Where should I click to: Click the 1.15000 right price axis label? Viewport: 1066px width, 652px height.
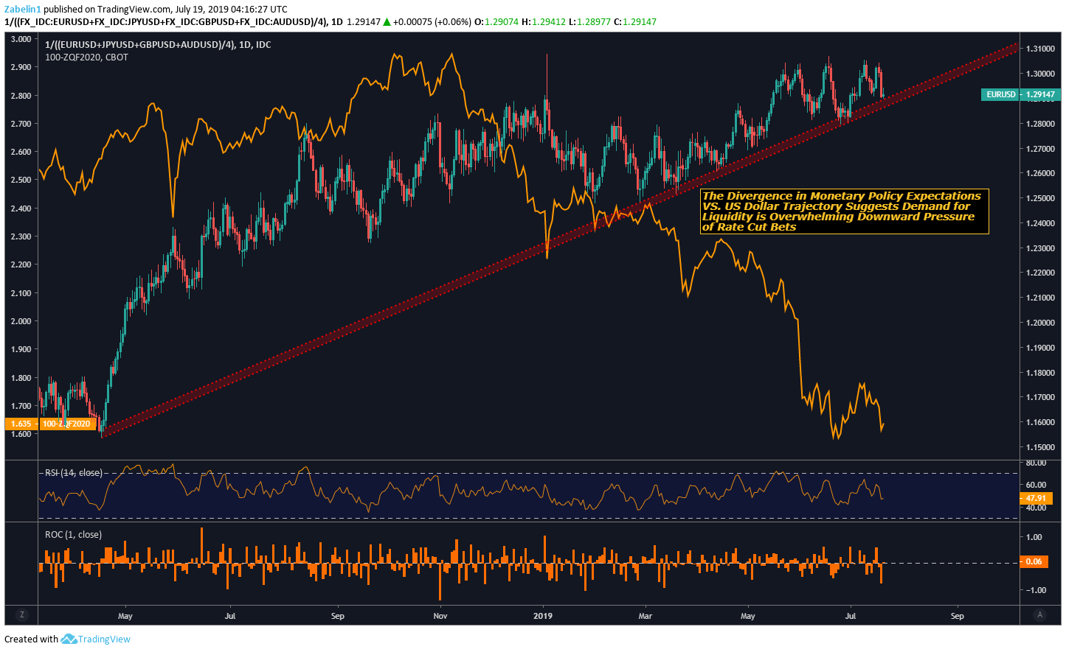[x=1040, y=447]
